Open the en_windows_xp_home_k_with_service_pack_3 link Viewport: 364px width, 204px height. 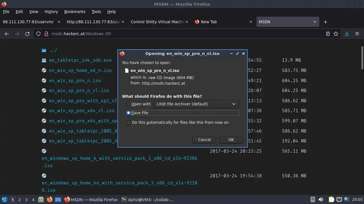pos(119,162)
